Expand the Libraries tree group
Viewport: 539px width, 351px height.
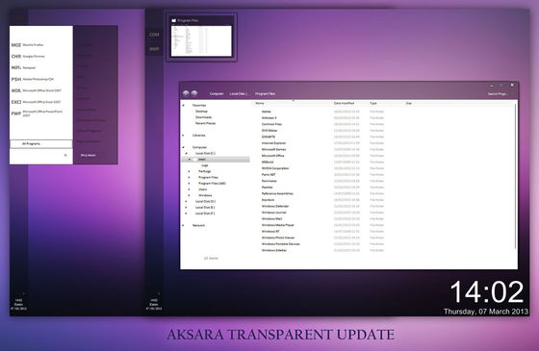(x=183, y=136)
